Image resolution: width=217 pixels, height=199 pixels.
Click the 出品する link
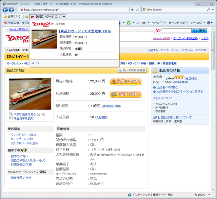point(153,50)
